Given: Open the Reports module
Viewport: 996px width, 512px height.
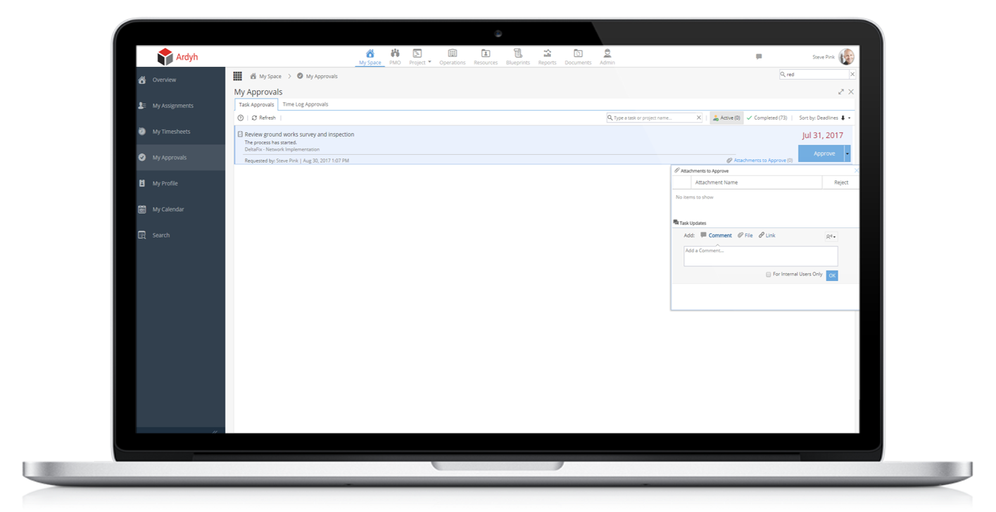Looking at the screenshot, I should tap(547, 57).
